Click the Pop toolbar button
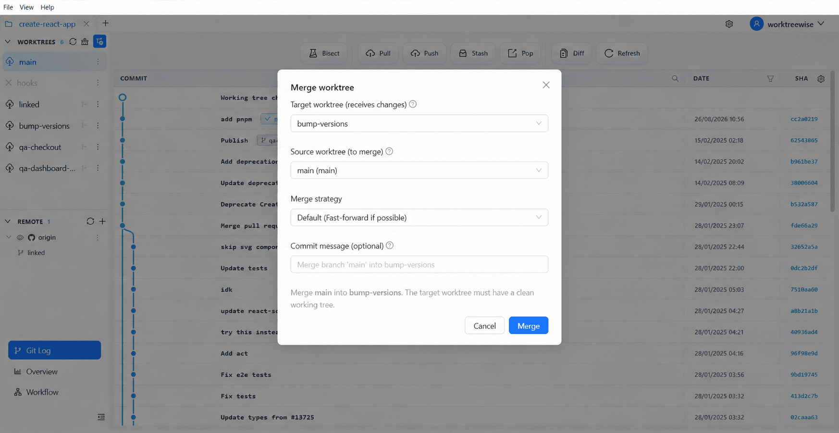Image resolution: width=839 pixels, height=433 pixels. (x=520, y=53)
